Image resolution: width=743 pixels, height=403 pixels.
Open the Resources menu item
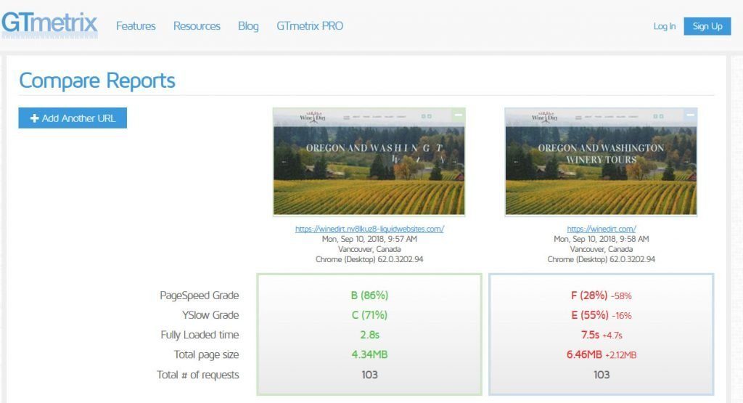click(197, 26)
